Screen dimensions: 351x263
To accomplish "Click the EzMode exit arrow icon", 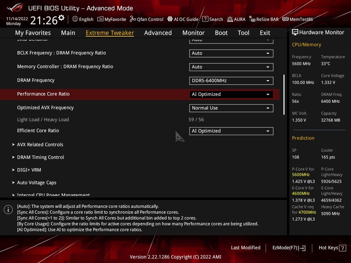I will (302, 248).
